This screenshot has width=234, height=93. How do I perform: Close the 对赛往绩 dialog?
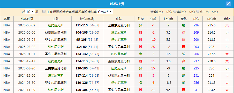click(x=228, y=4)
